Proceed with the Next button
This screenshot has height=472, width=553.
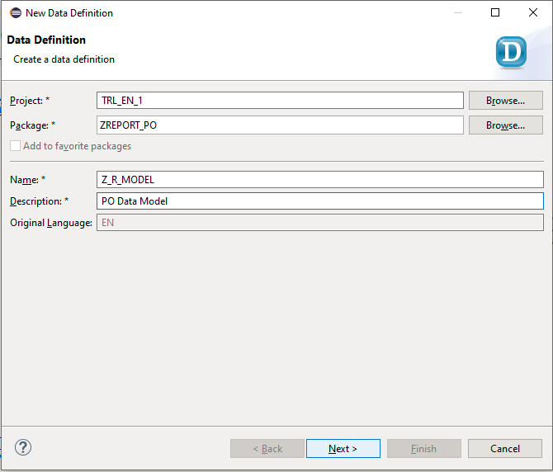point(343,448)
